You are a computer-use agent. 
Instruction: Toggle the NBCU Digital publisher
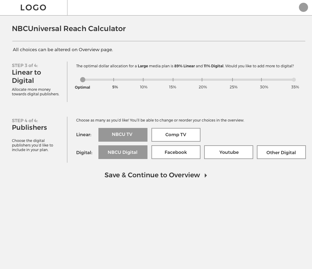[x=123, y=152]
